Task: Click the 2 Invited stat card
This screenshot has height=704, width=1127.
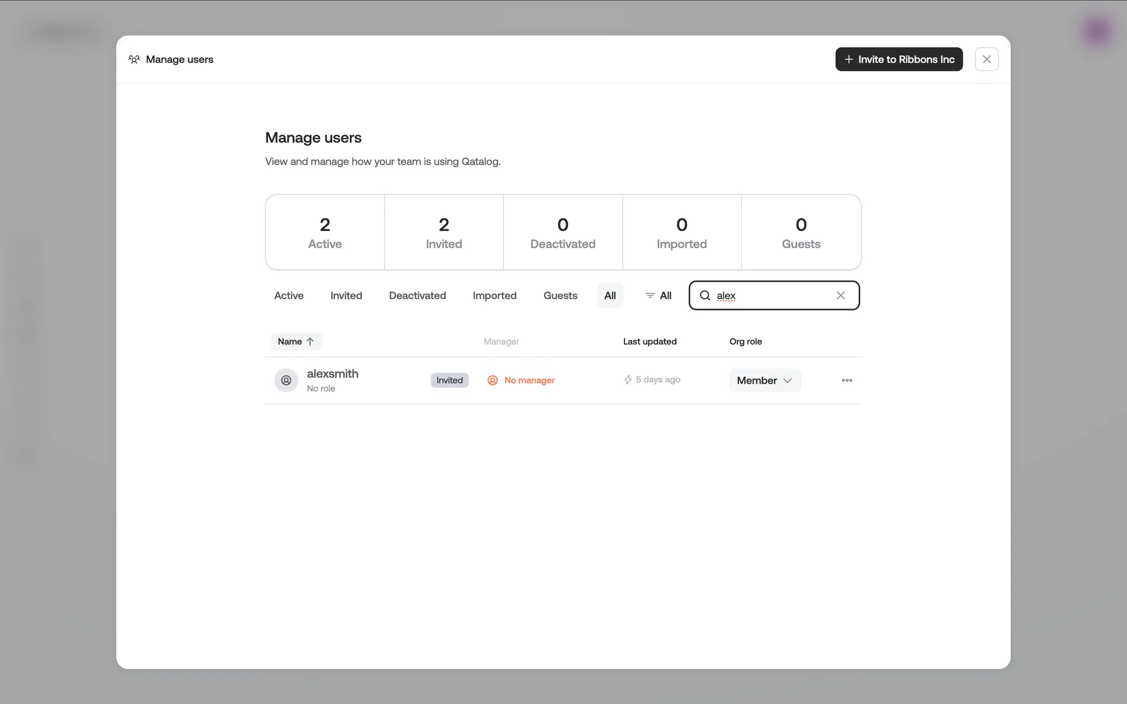Action: click(444, 232)
